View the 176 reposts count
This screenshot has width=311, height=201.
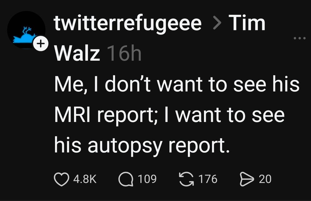pyautogui.click(x=208, y=179)
